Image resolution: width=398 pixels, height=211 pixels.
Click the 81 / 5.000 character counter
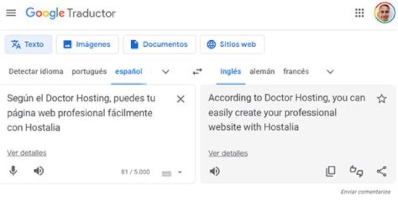pyautogui.click(x=135, y=172)
